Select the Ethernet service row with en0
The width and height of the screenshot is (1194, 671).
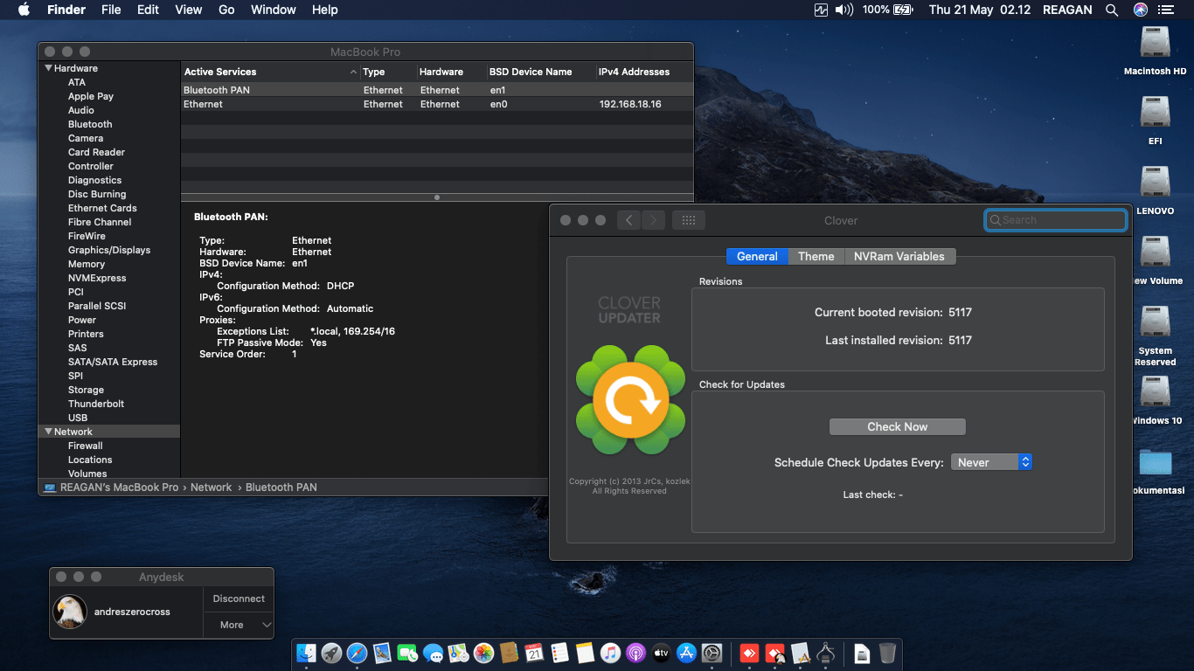pos(437,104)
